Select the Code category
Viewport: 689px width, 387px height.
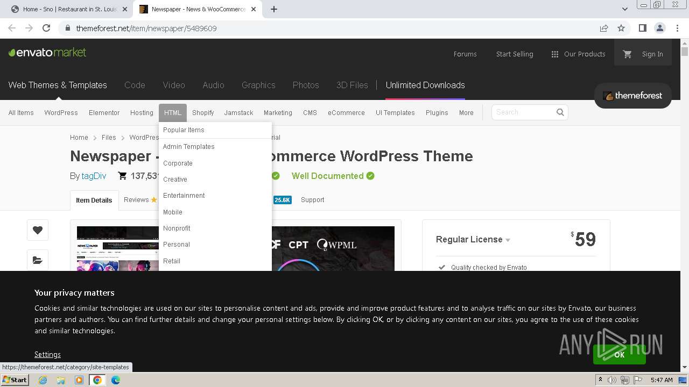pos(135,85)
